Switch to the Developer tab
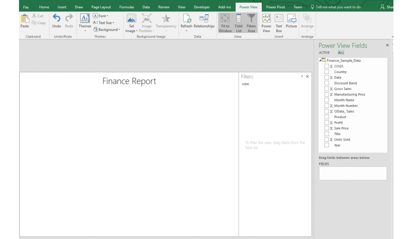The image size is (412, 239). tap(202, 7)
